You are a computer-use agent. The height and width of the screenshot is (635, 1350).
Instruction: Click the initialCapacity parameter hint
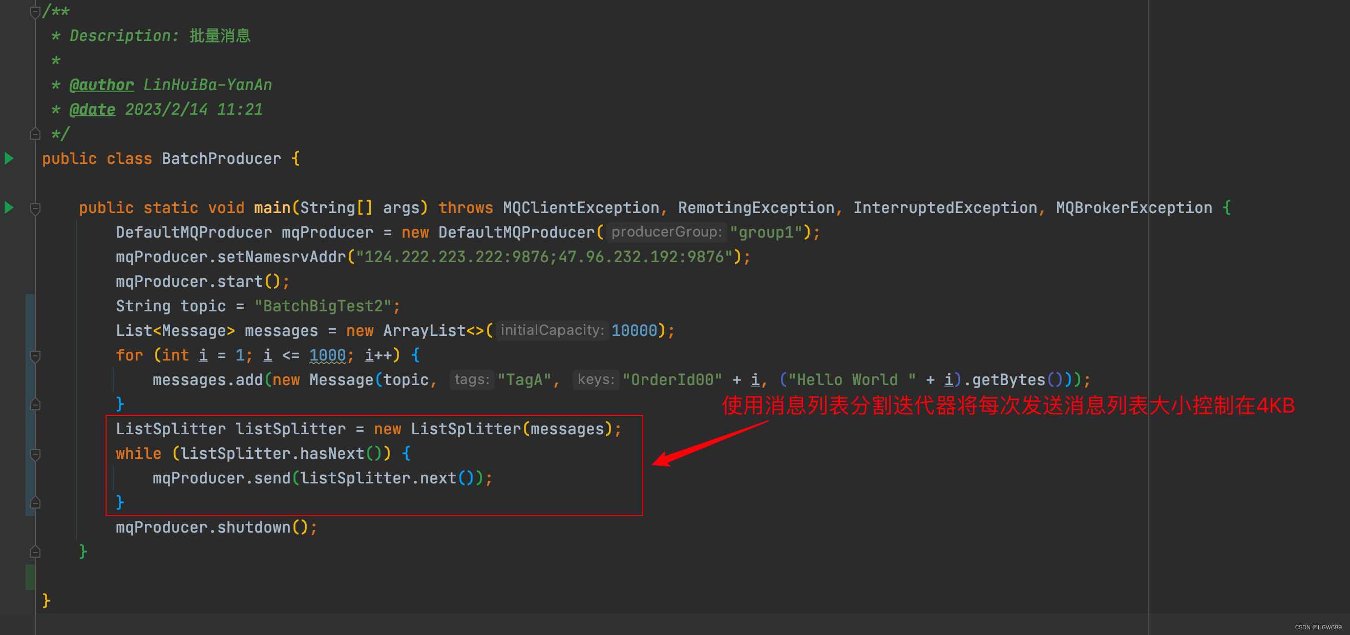[x=553, y=330]
